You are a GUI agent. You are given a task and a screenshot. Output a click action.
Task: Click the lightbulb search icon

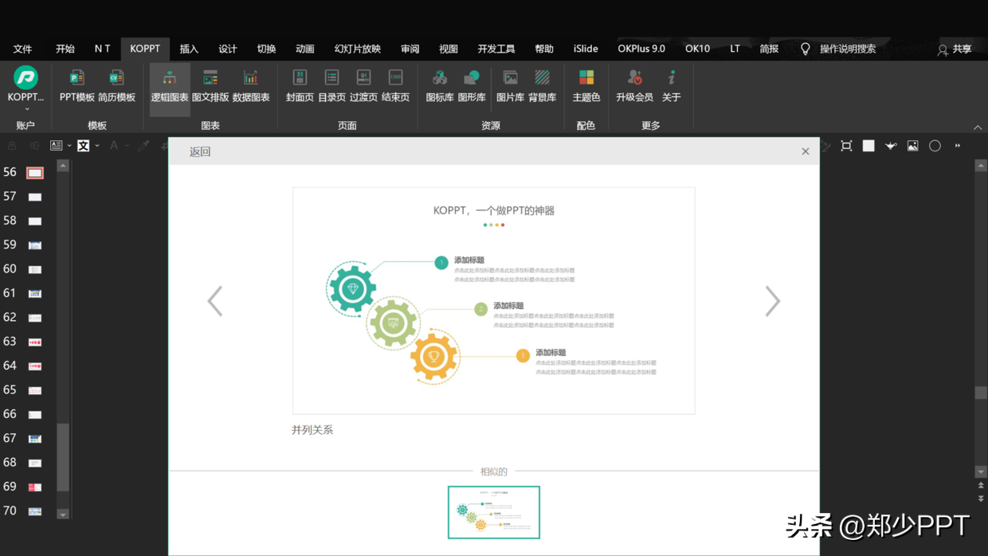(x=806, y=49)
